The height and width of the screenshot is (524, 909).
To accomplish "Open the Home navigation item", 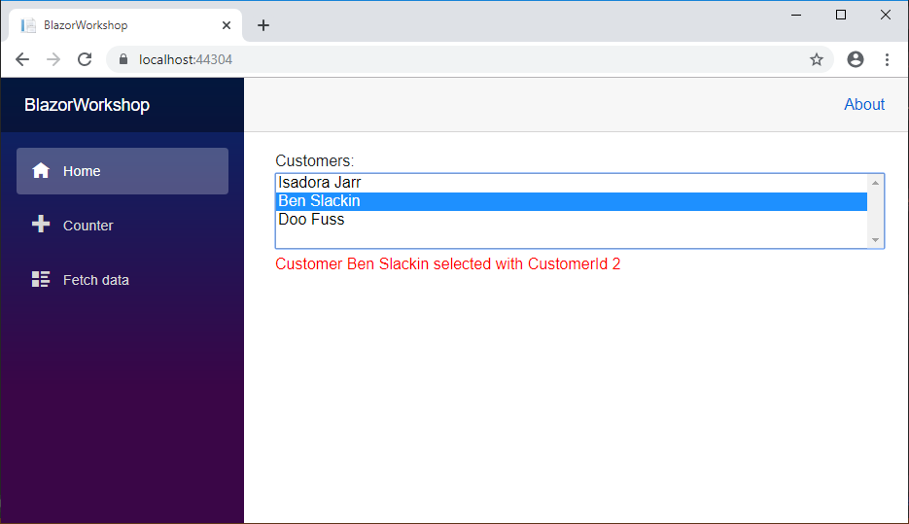I will point(122,171).
